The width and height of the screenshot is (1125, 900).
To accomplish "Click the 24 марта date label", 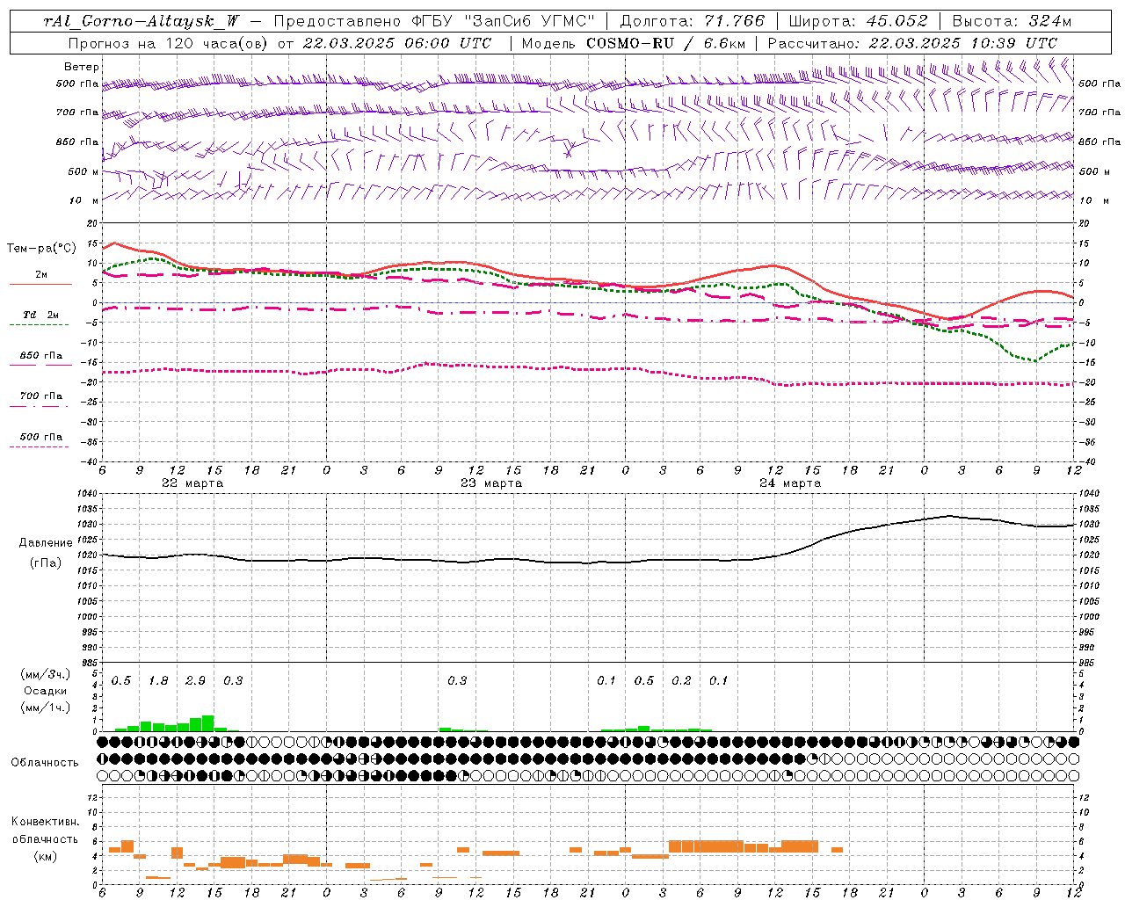I will tap(790, 483).
